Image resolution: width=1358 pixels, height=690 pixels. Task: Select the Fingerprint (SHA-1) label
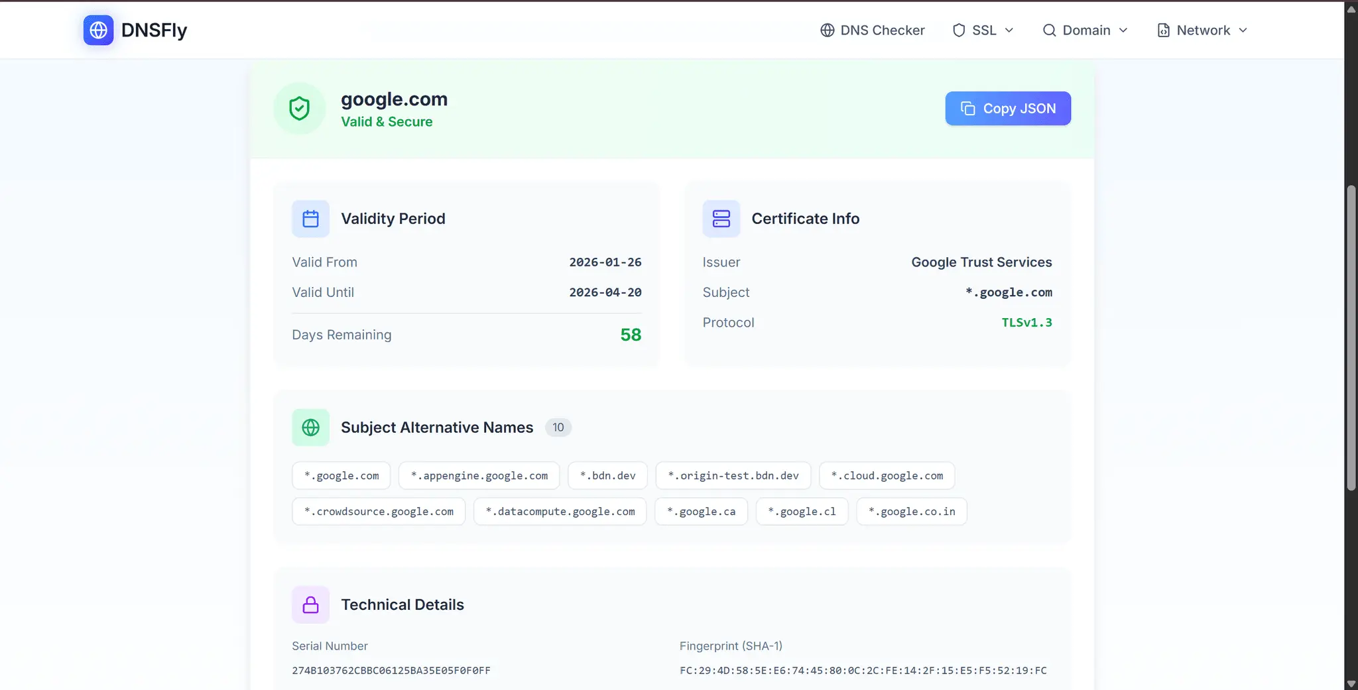731,646
